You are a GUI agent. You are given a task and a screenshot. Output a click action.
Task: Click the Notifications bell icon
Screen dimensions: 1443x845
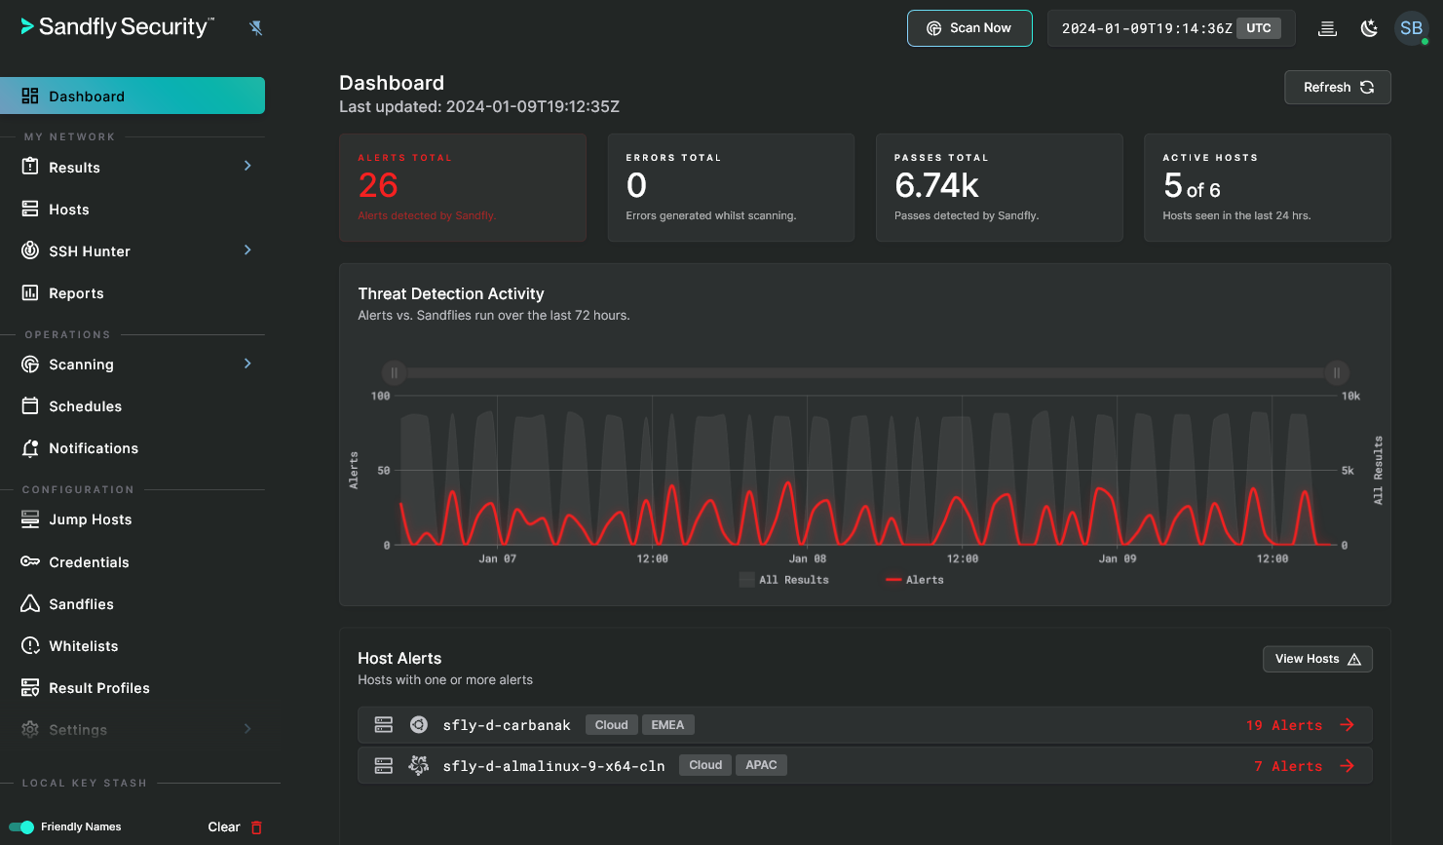click(x=30, y=447)
